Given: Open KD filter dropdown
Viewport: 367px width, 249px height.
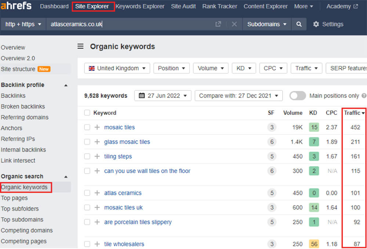Looking at the screenshot, I should pyautogui.click(x=244, y=68).
